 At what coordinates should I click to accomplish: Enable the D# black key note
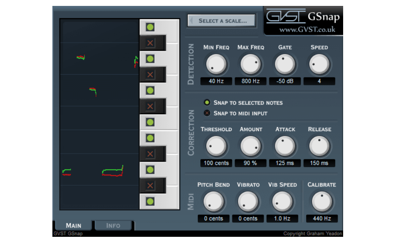coord(150,154)
